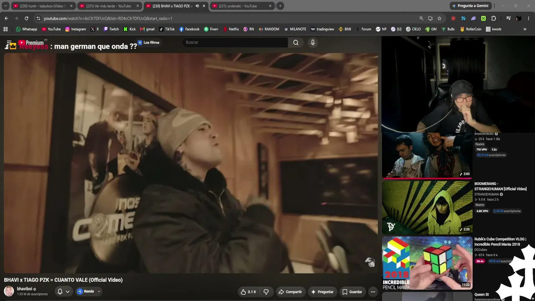Image resolution: width=535 pixels, height=301 pixels.
Task: Mute the BHAVI x TIAGO PZK tab audio
Action: 197,6
